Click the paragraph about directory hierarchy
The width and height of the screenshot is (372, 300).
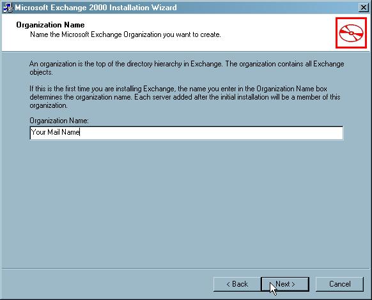tap(187, 68)
